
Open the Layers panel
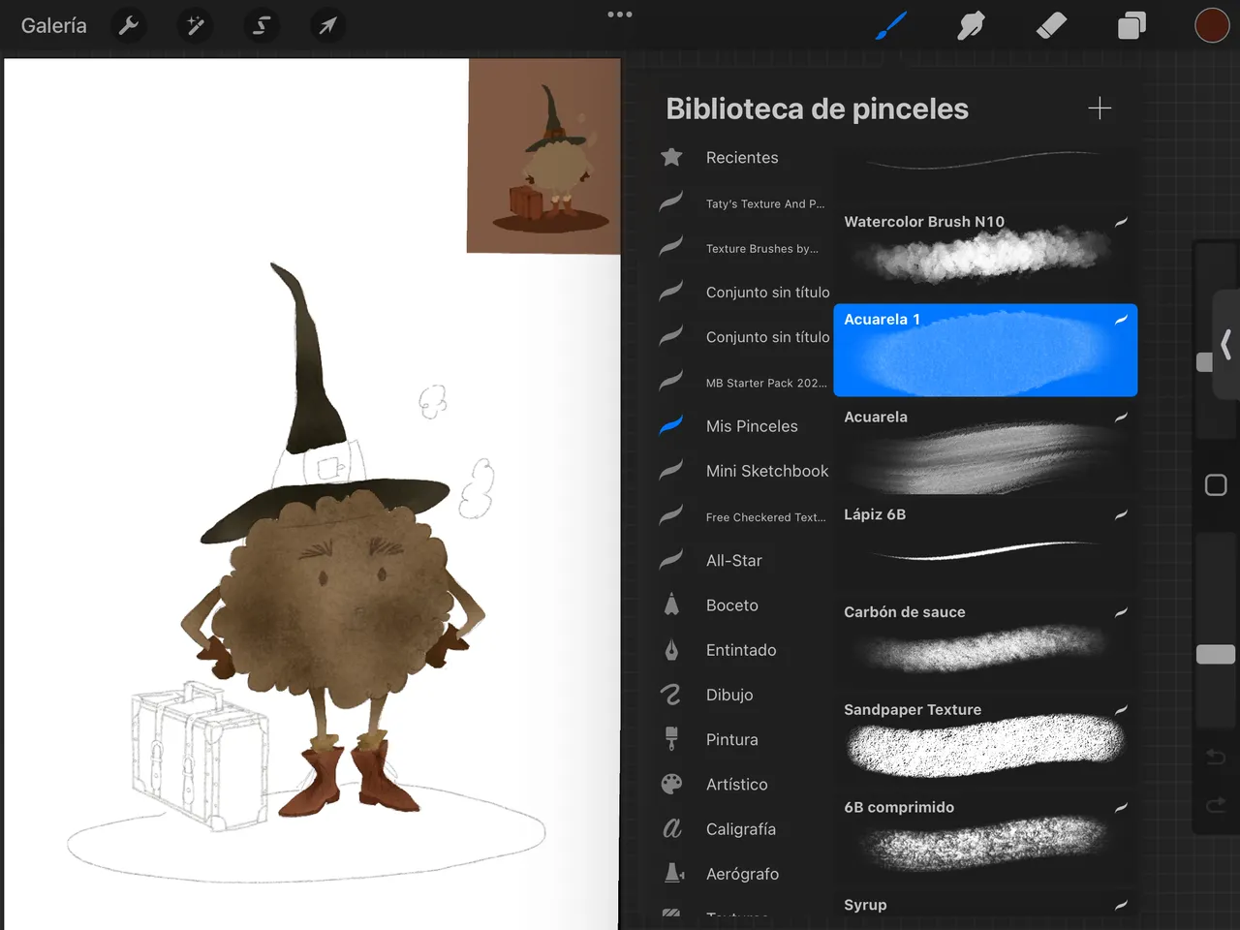[x=1131, y=25]
